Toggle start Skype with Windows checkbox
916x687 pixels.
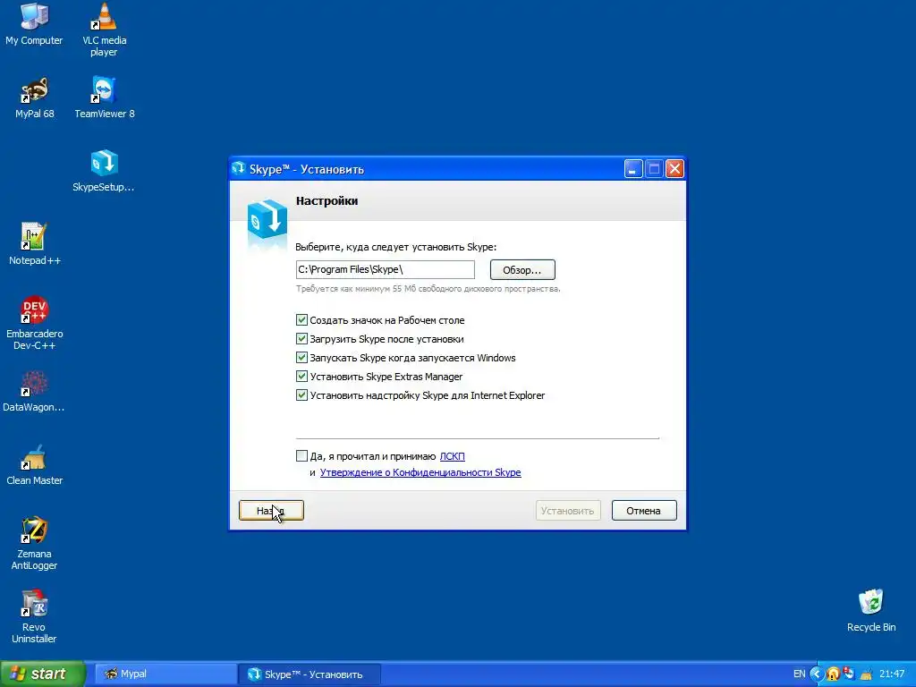[301, 357]
